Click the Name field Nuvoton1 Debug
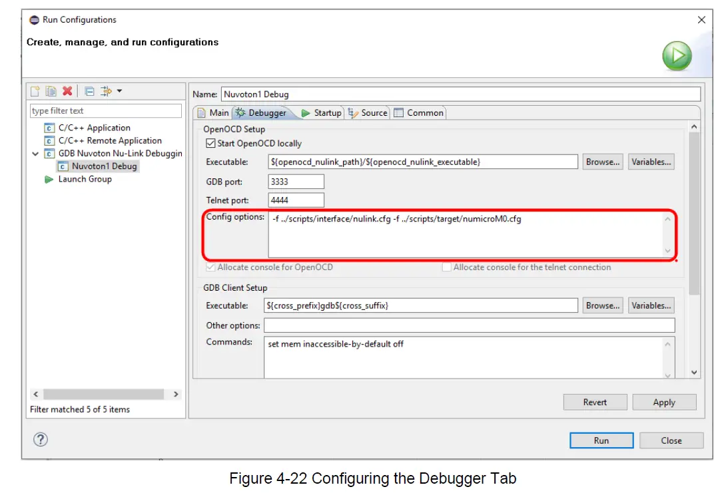 click(461, 94)
